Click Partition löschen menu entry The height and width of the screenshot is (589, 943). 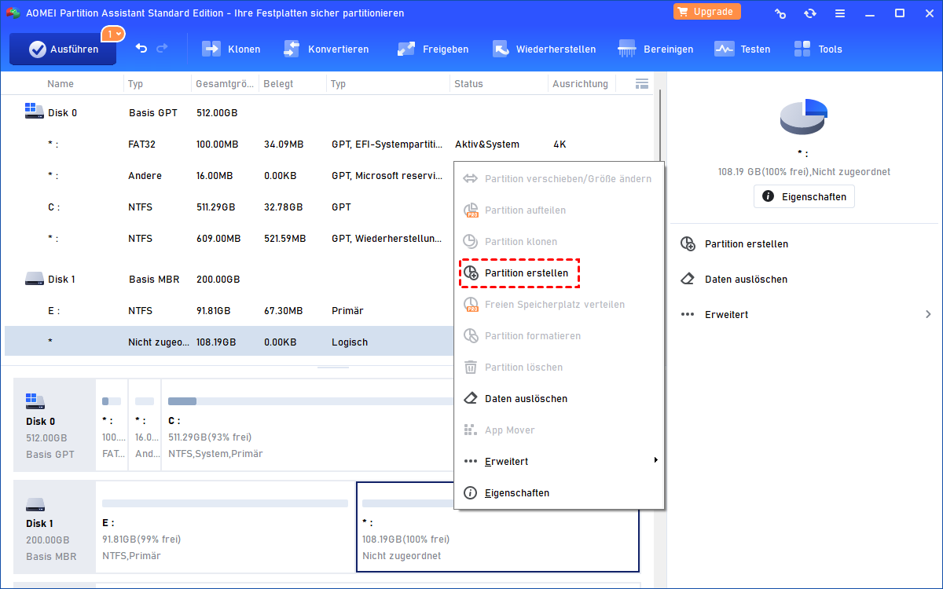click(x=559, y=367)
